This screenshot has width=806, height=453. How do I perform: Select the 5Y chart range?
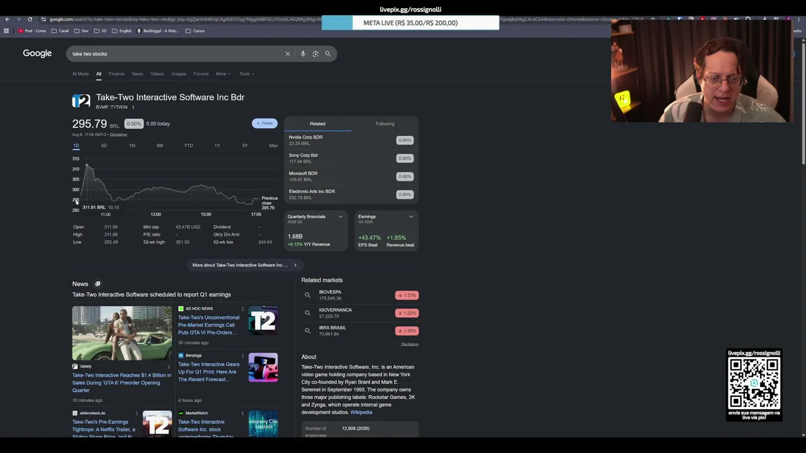tap(245, 145)
